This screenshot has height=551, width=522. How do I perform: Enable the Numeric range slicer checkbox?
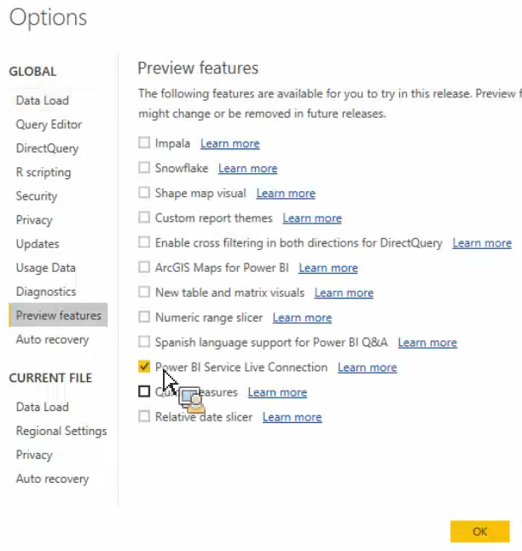coord(144,317)
